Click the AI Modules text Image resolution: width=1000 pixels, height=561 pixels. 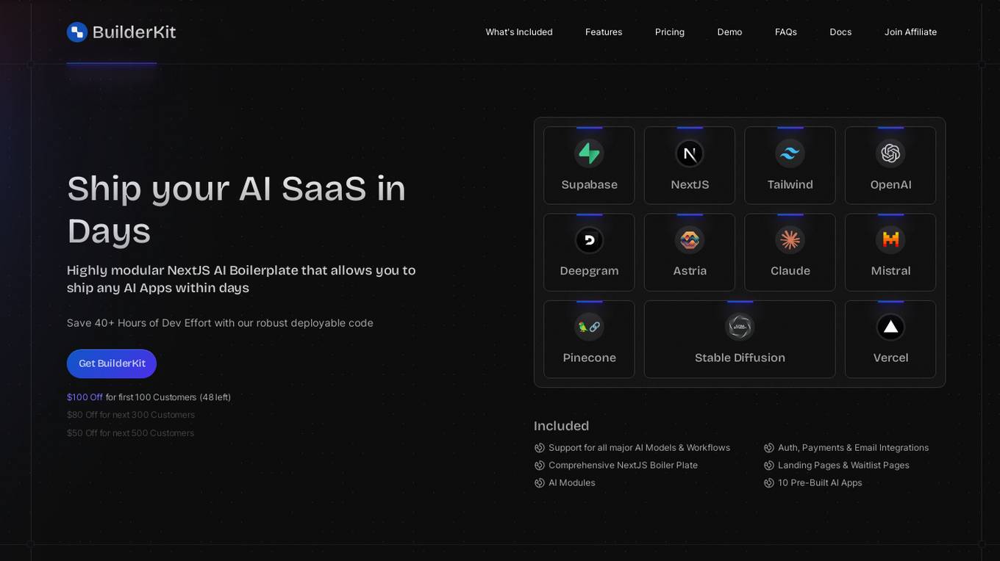point(571,483)
